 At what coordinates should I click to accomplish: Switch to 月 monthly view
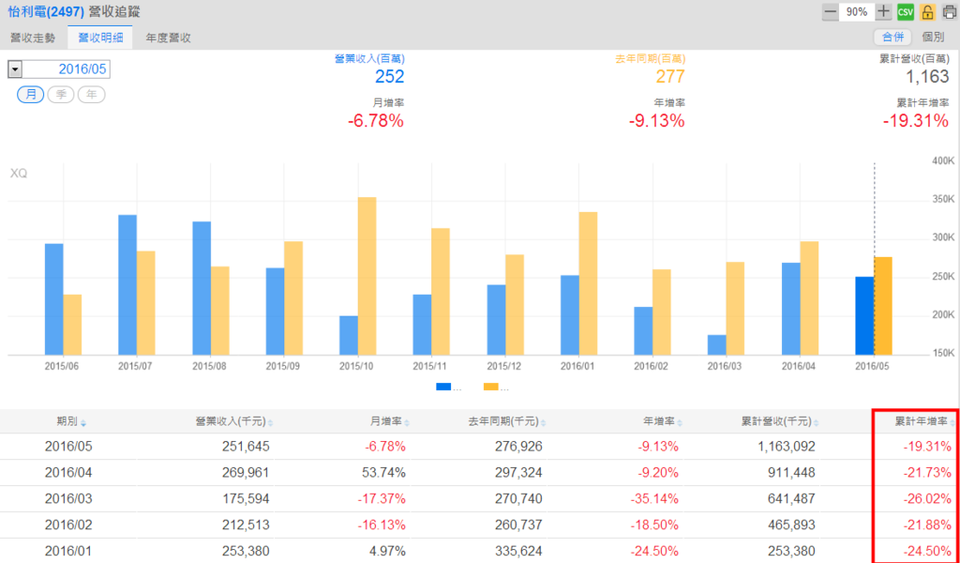(x=31, y=95)
